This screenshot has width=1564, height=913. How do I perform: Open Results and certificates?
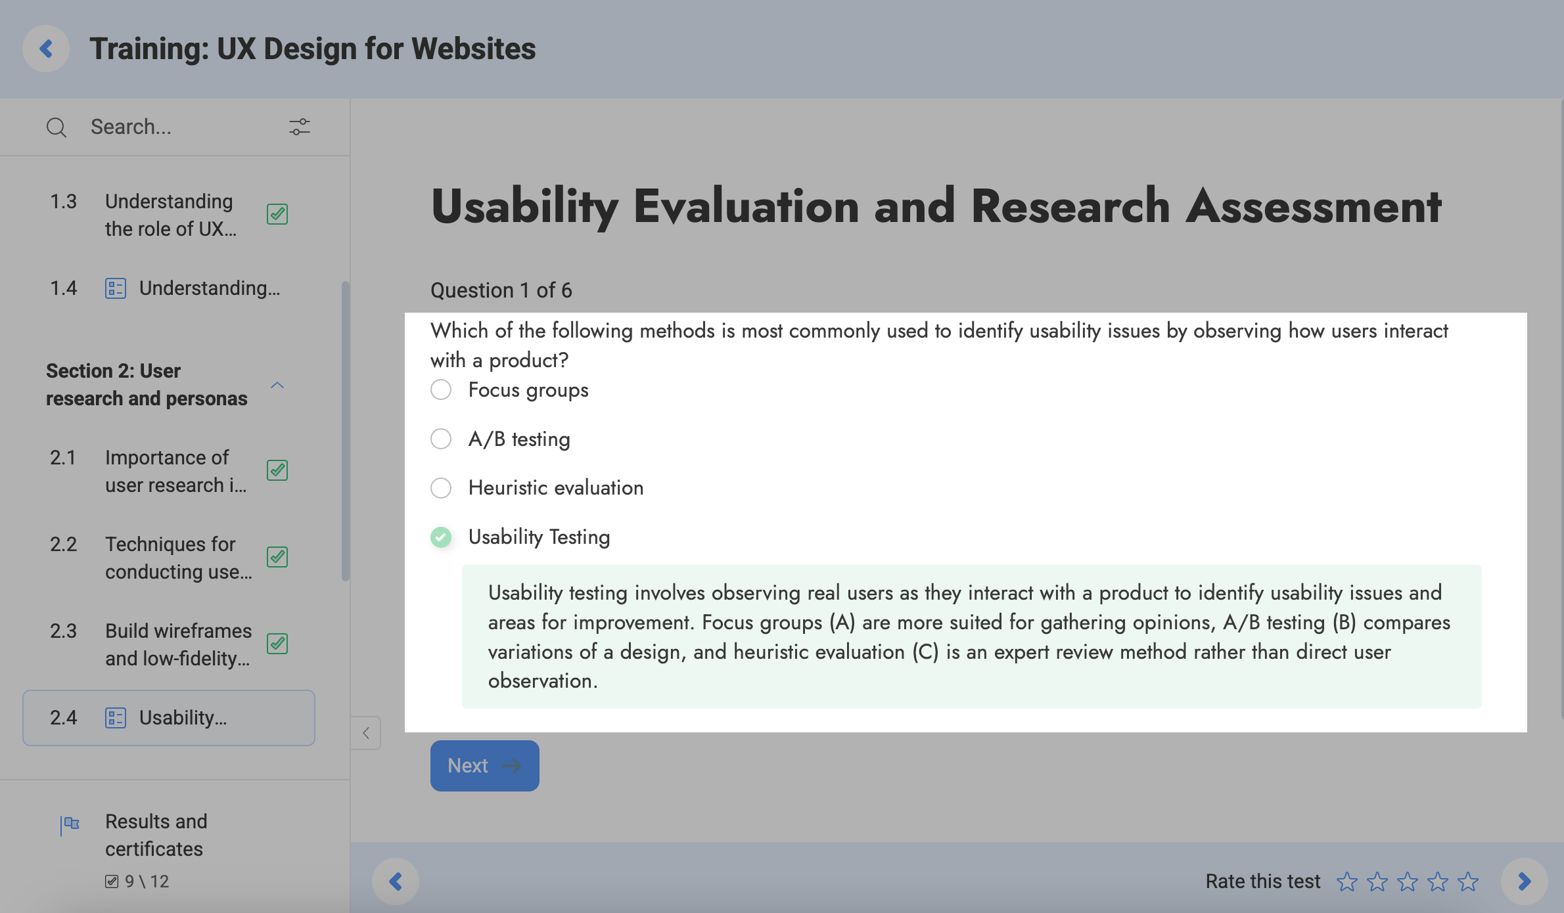pos(156,835)
